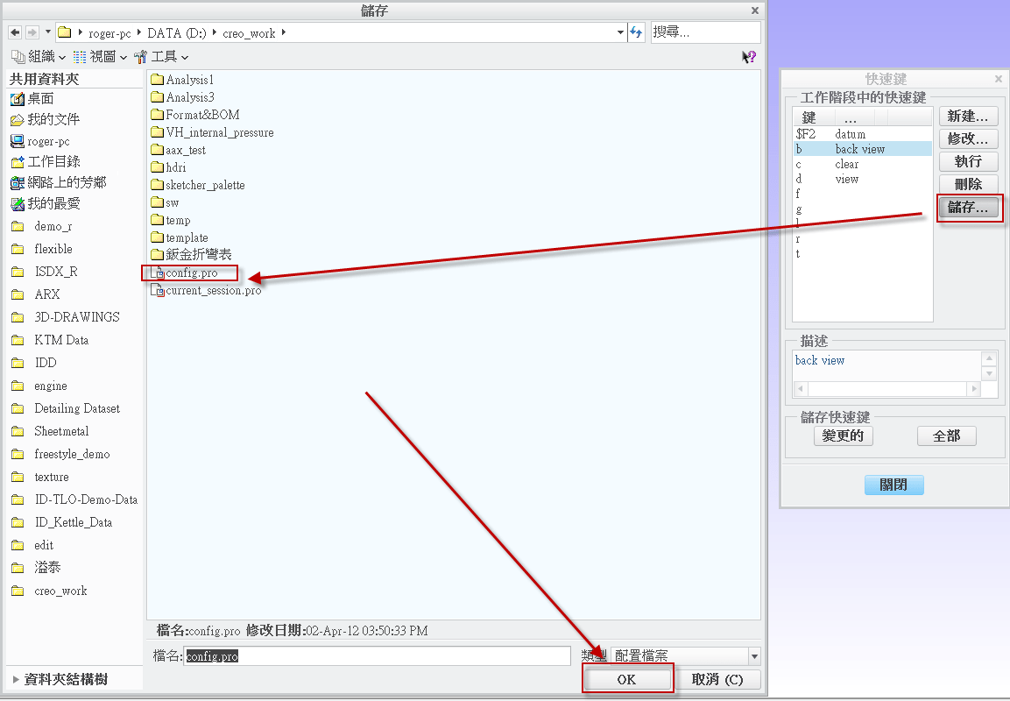Open 我的最愛 favorites shortcut
This screenshot has height=701, width=1010.
(x=53, y=204)
